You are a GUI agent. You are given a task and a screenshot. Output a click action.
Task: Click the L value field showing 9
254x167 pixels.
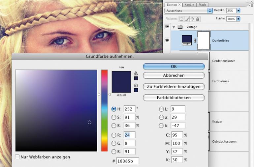tap(178, 109)
